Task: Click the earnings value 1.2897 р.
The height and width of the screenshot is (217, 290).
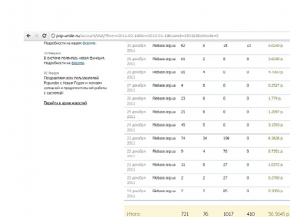Action: pos(276,112)
